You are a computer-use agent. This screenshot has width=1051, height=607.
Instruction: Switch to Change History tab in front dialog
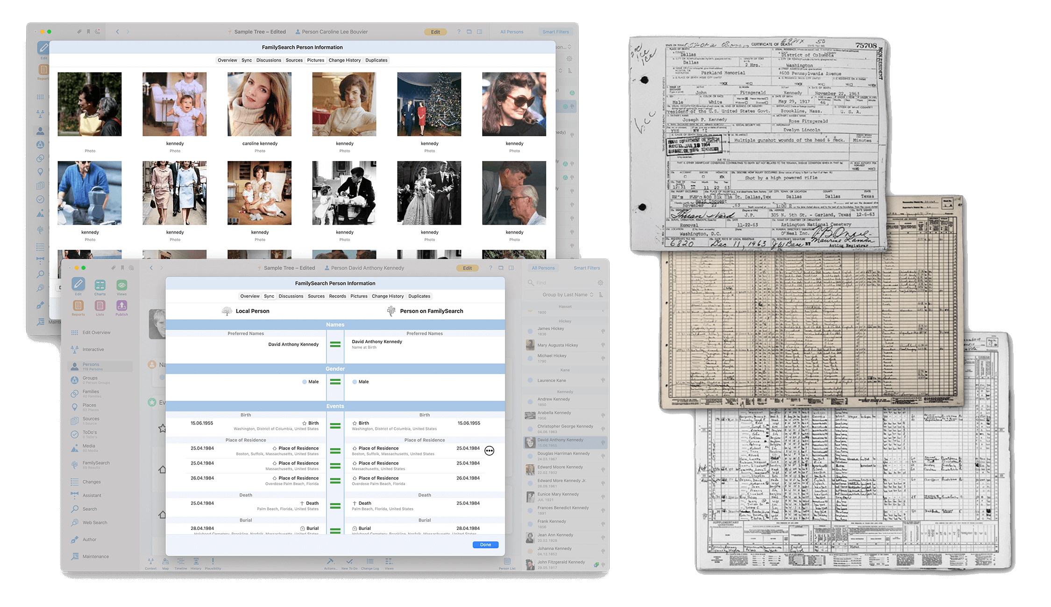point(387,296)
